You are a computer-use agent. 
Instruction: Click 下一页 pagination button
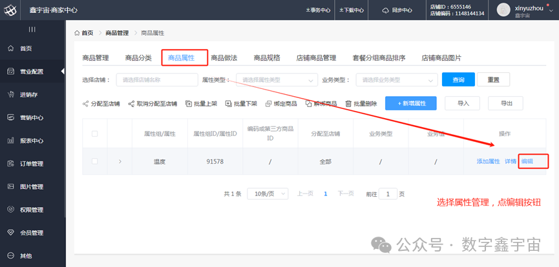346,193
